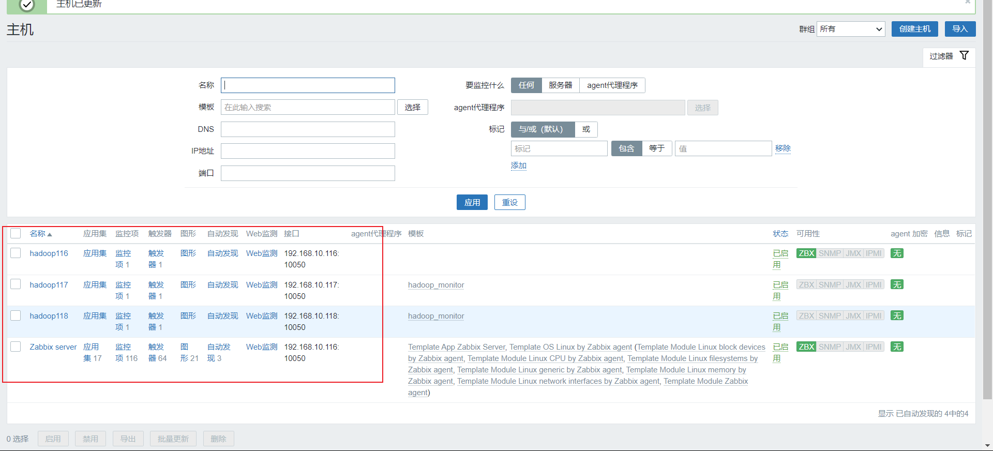Open host hadoop118
Screen dimensions: 993x451
(x=49, y=316)
